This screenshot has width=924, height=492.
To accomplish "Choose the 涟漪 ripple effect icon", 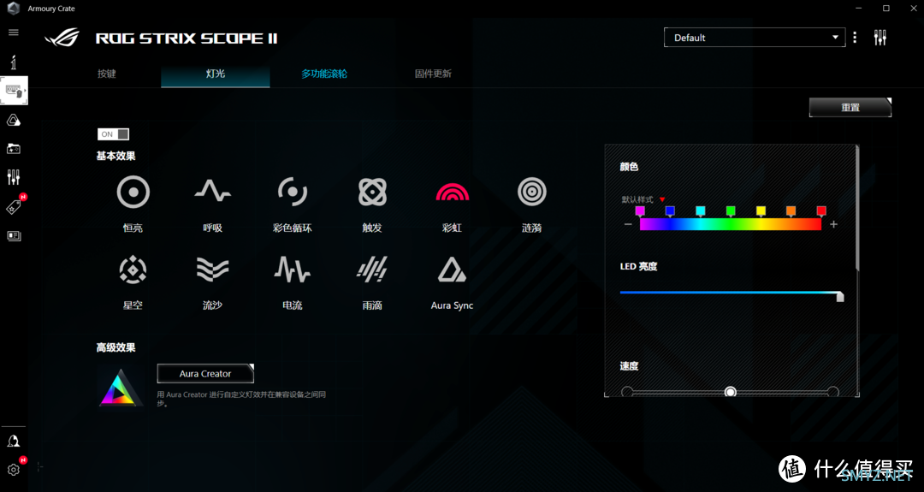I will coord(531,192).
